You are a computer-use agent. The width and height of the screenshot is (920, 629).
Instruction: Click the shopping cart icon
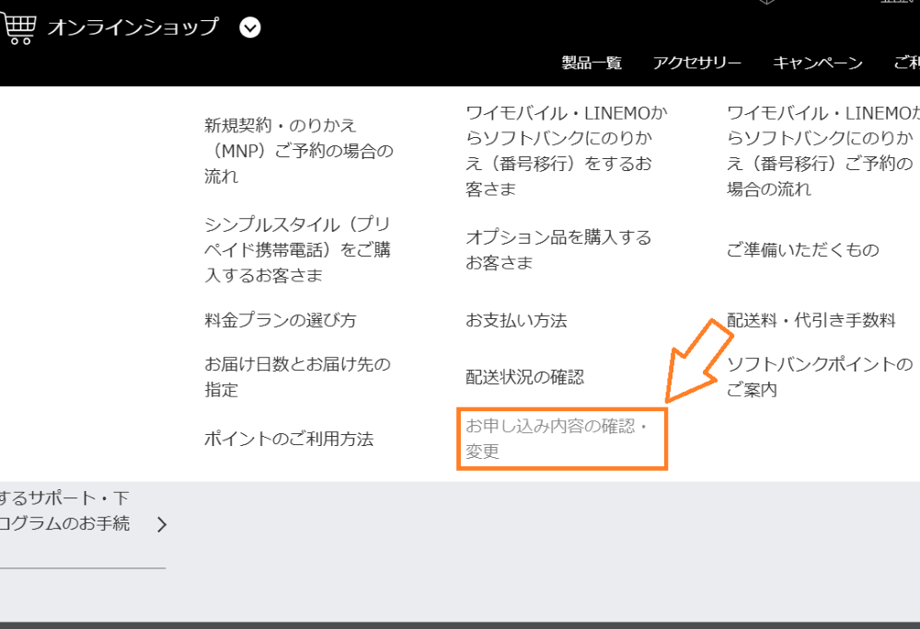pos(18,29)
